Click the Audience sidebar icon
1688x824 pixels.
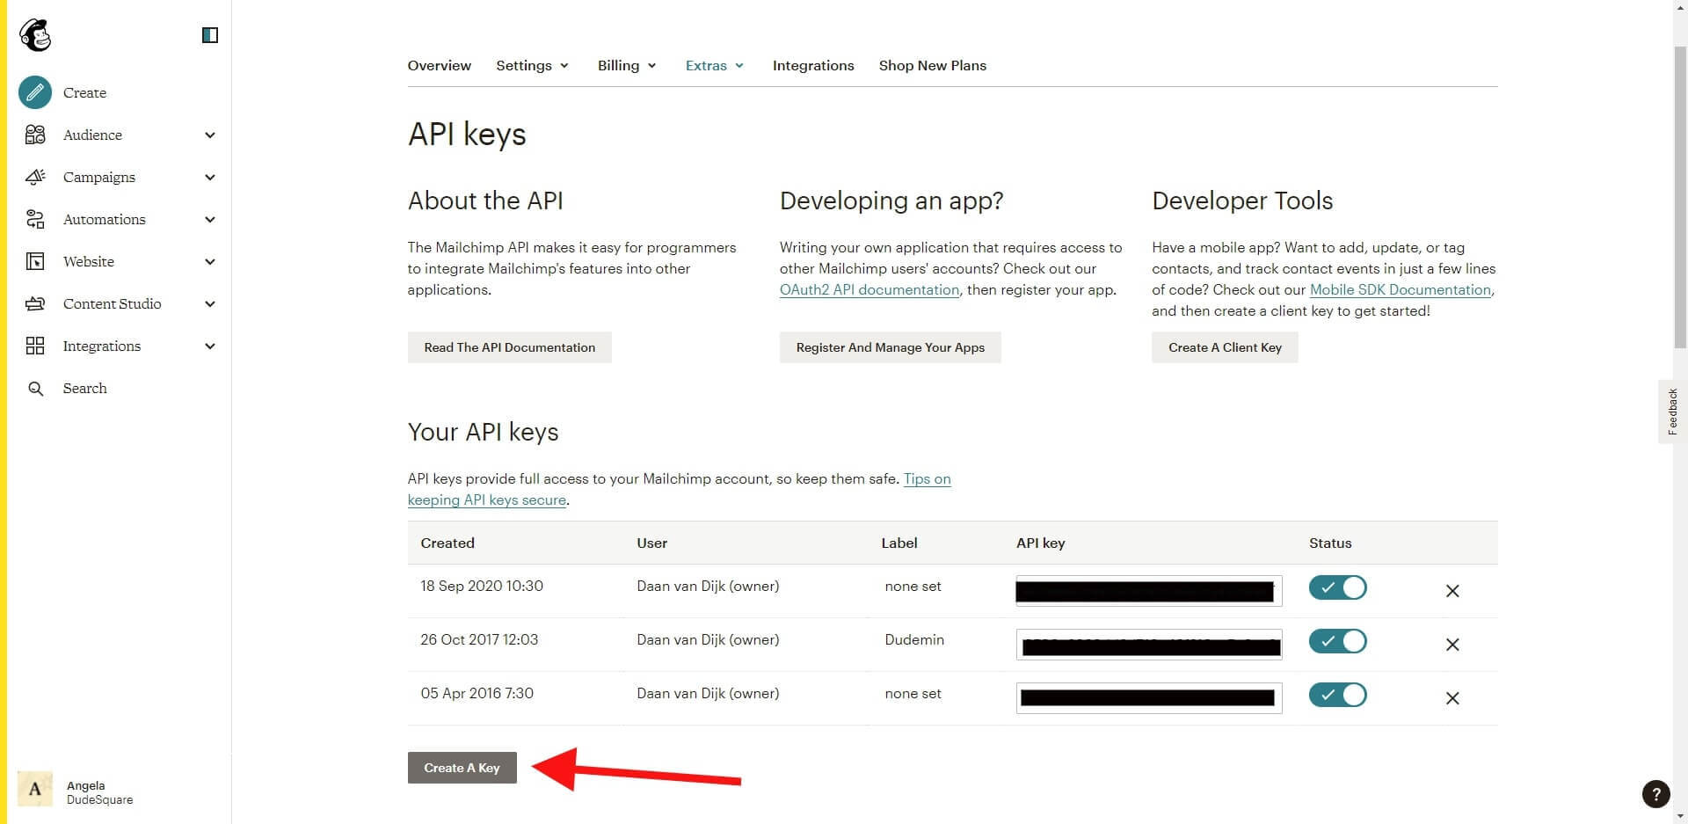pos(35,135)
